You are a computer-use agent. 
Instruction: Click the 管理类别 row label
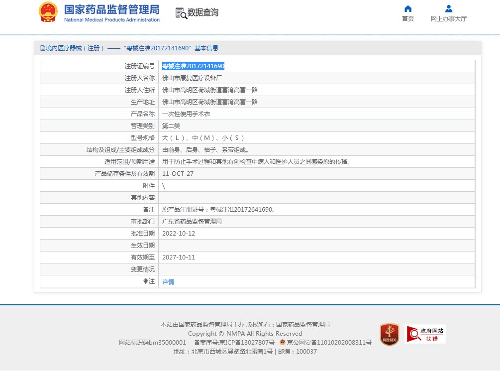143,126
